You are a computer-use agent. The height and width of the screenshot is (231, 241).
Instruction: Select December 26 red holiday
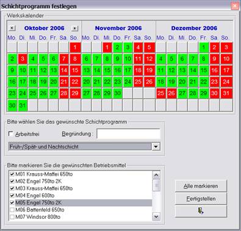pyautogui.click(x=171, y=93)
